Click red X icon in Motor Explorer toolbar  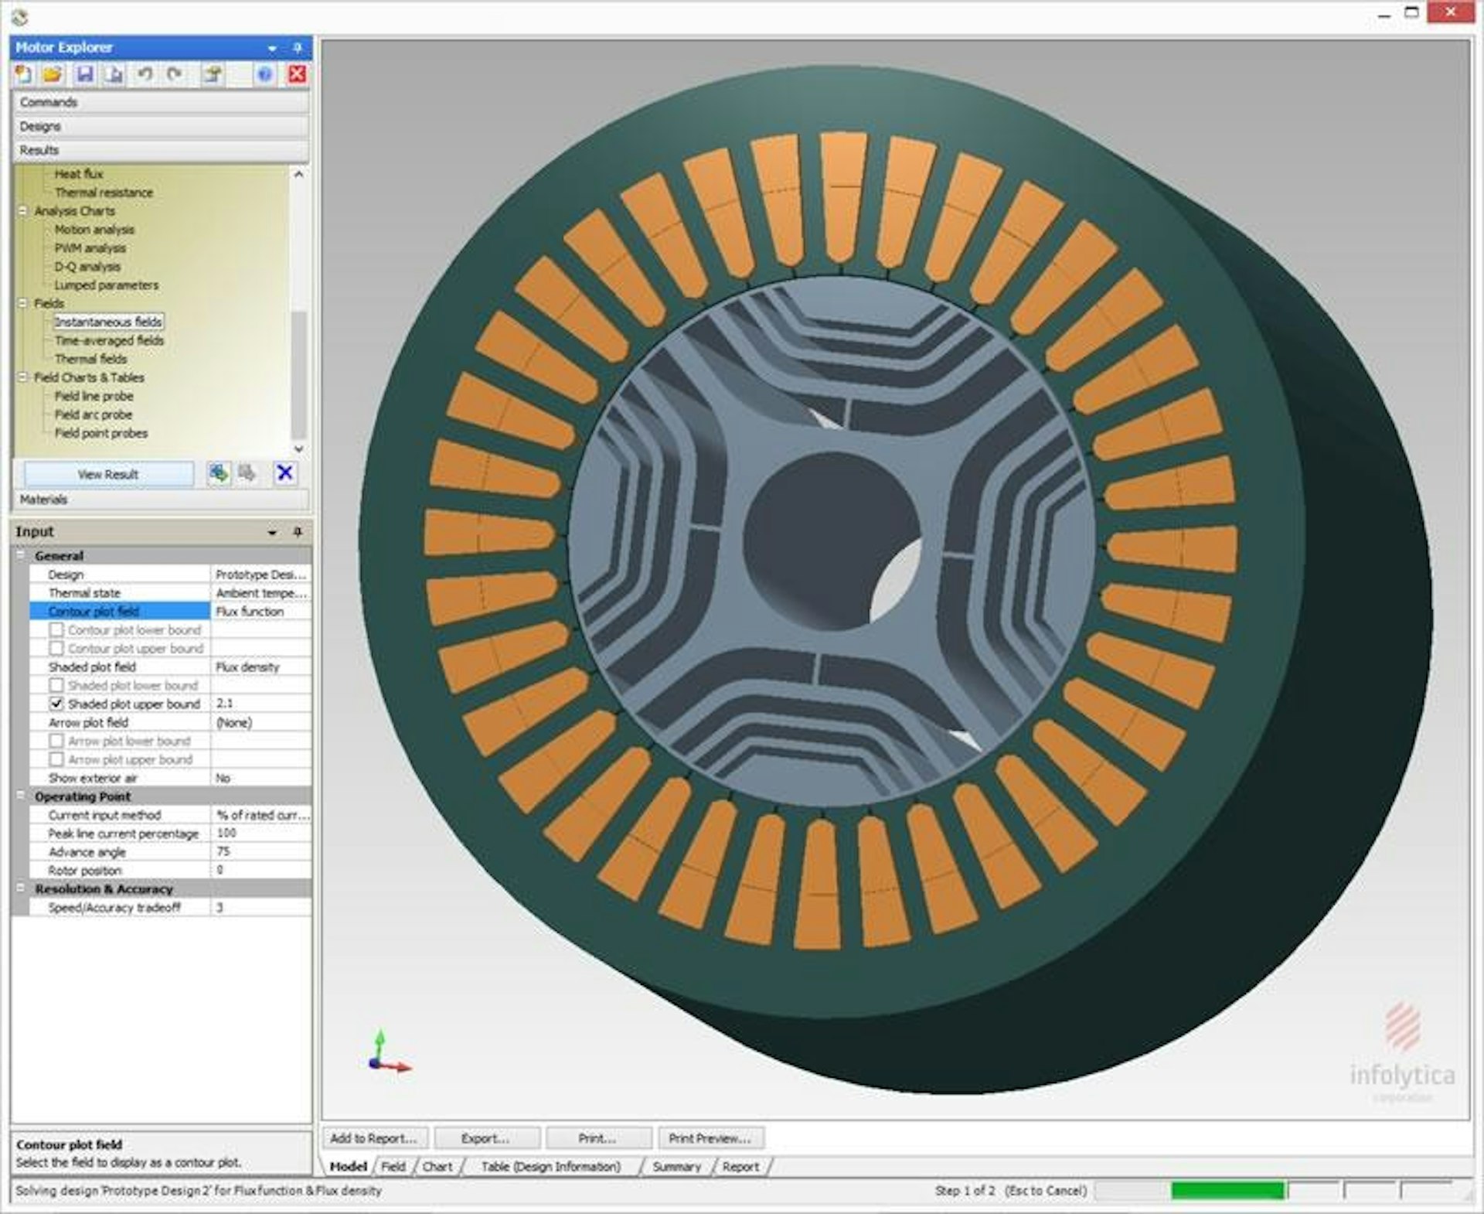pyautogui.click(x=297, y=74)
